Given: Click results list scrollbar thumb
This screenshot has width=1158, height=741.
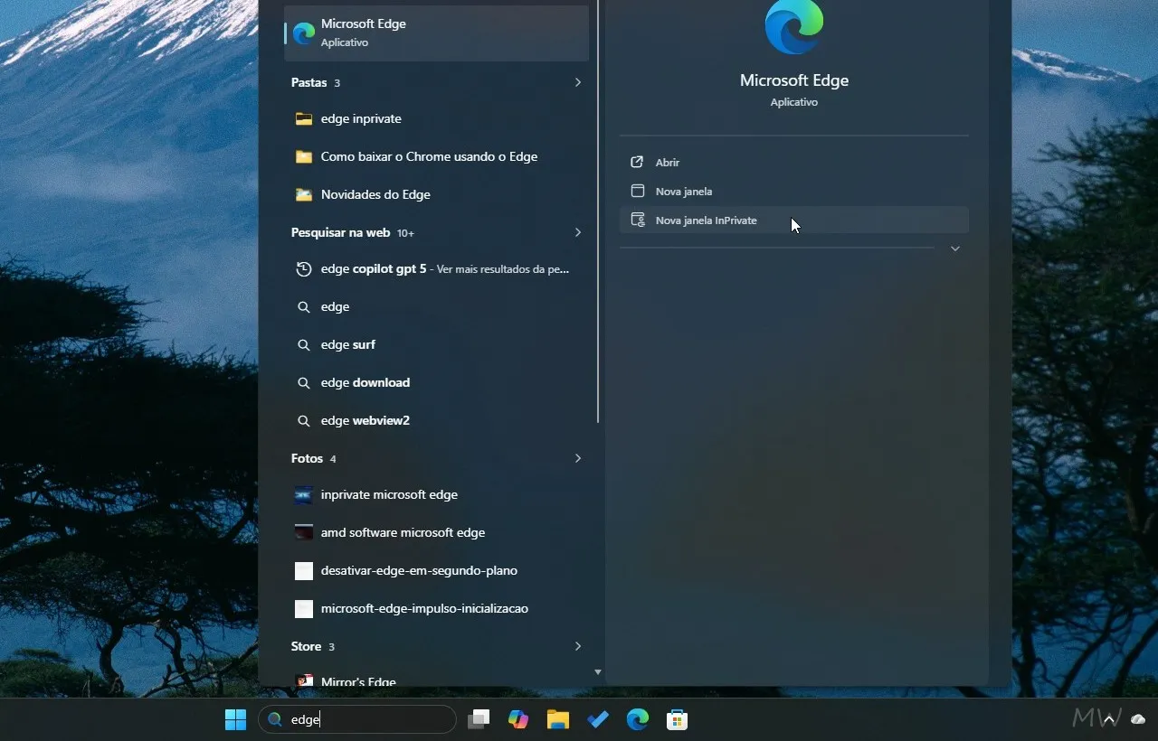Looking at the screenshot, I should 598,211.
